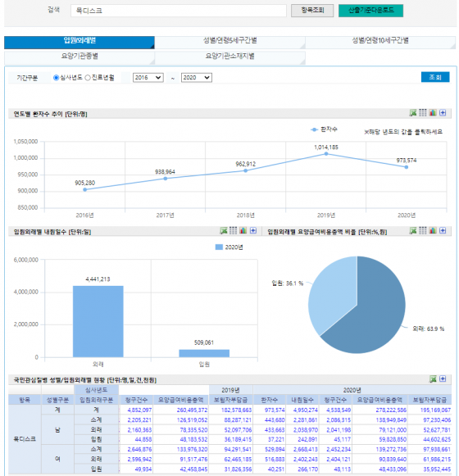Open end year dropdown showing 2020
The image size is (459, 476).
pyautogui.click(x=197, y=78)
